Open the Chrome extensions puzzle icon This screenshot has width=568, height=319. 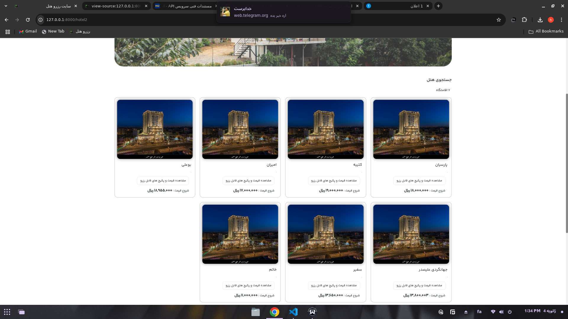[x=524, y=20]
